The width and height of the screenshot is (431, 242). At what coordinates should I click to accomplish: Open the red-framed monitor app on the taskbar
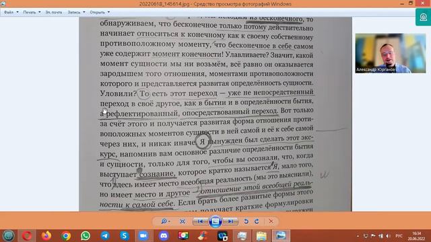[183, 235]
